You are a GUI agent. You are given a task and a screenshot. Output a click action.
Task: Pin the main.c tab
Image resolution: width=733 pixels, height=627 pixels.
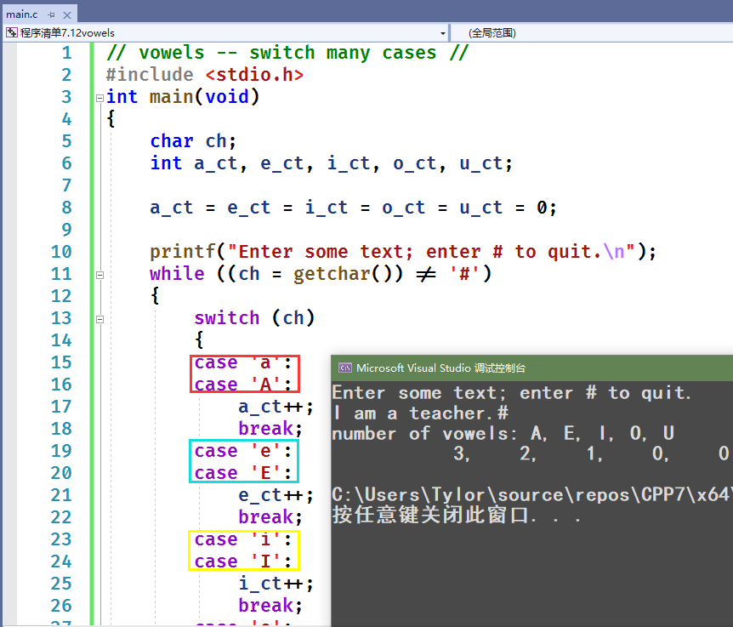click(x=51, y=15)
